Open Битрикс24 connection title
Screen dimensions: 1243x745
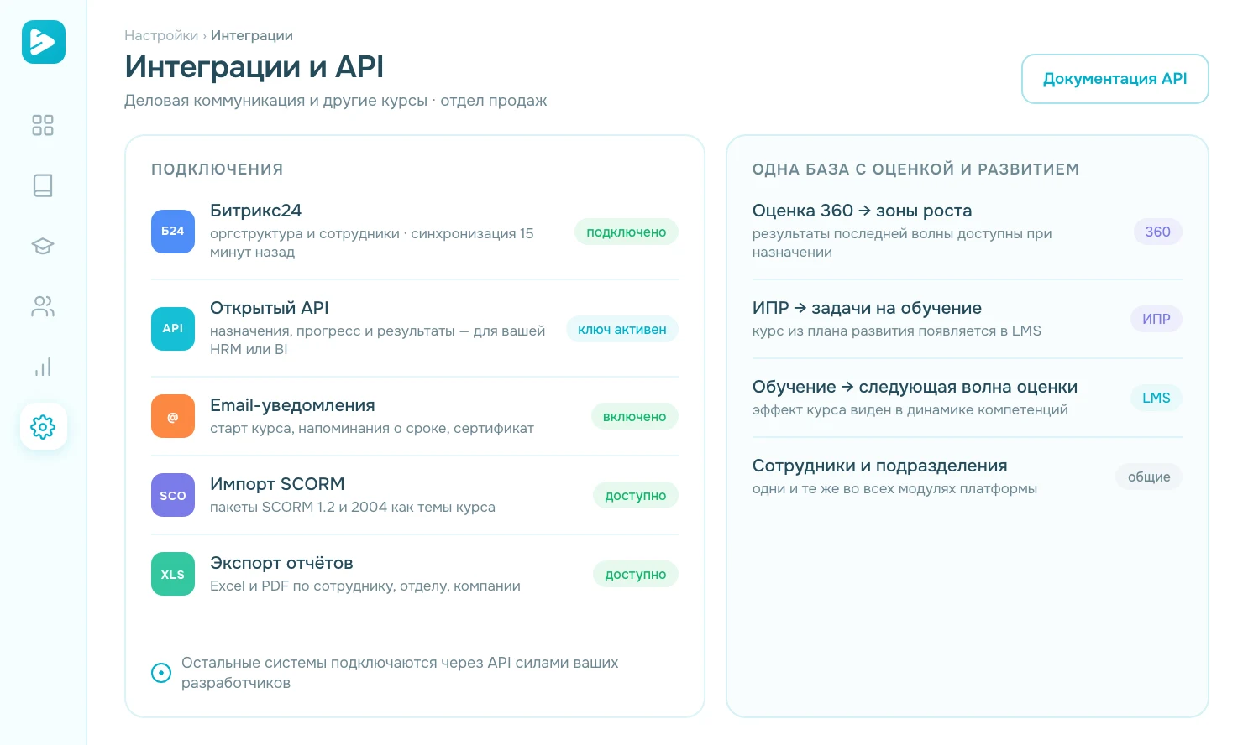tap(255, 211)
